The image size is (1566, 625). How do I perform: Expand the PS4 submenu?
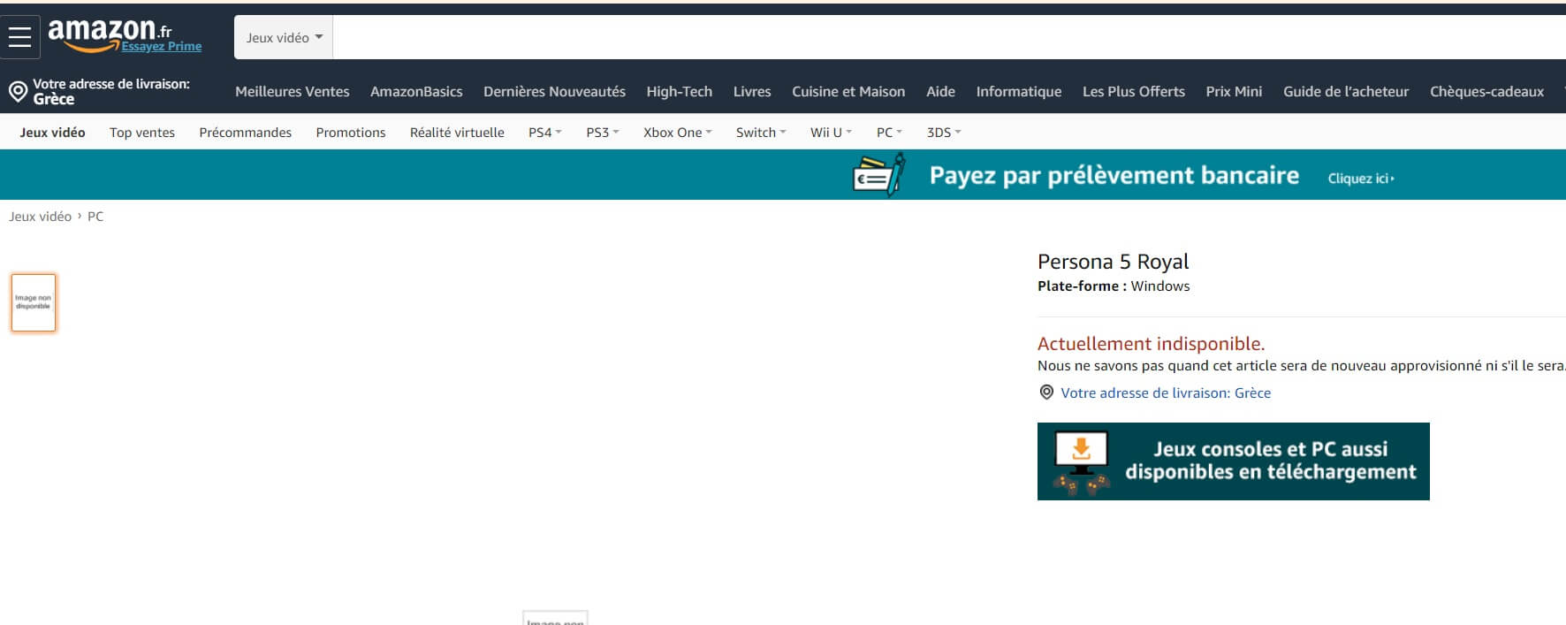tap(544, 133)
